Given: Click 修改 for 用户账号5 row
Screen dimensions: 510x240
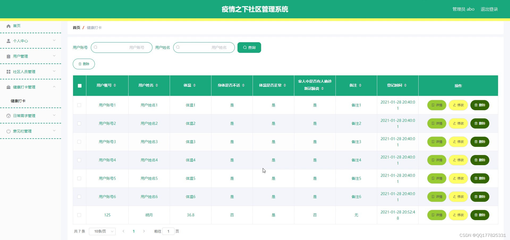Looking at the screenshot, I should coord(458,178).
